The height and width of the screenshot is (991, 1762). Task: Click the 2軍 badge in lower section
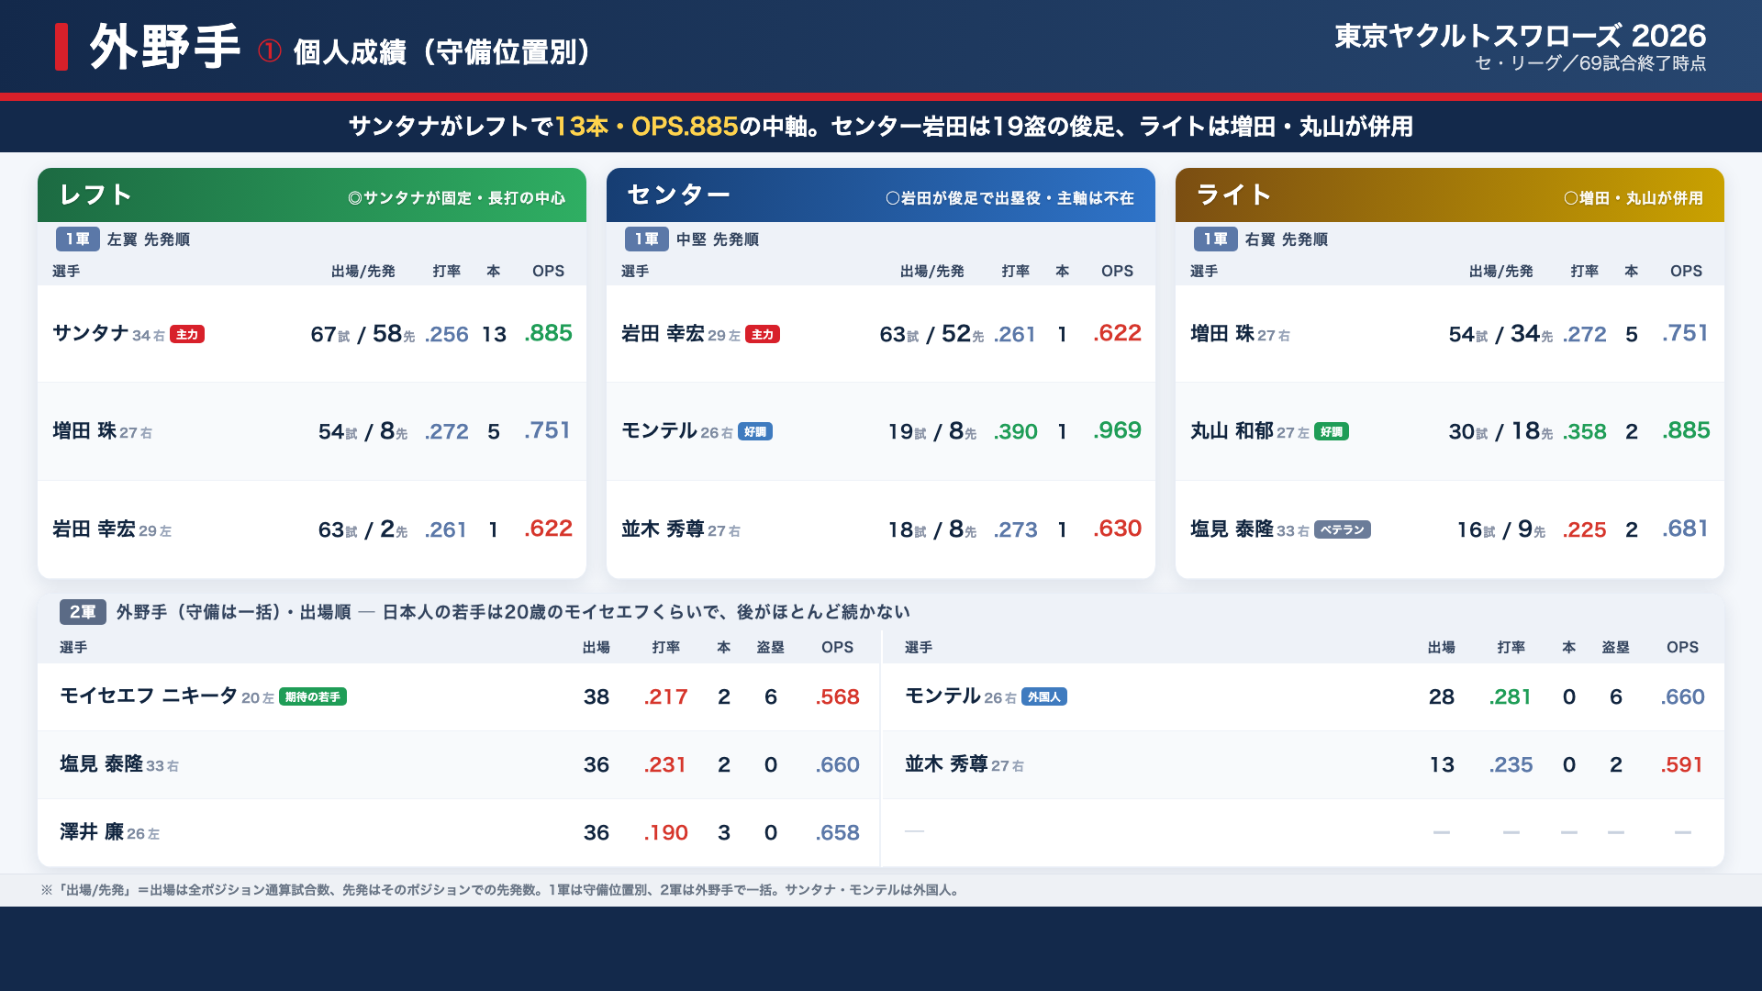[83, 612]
